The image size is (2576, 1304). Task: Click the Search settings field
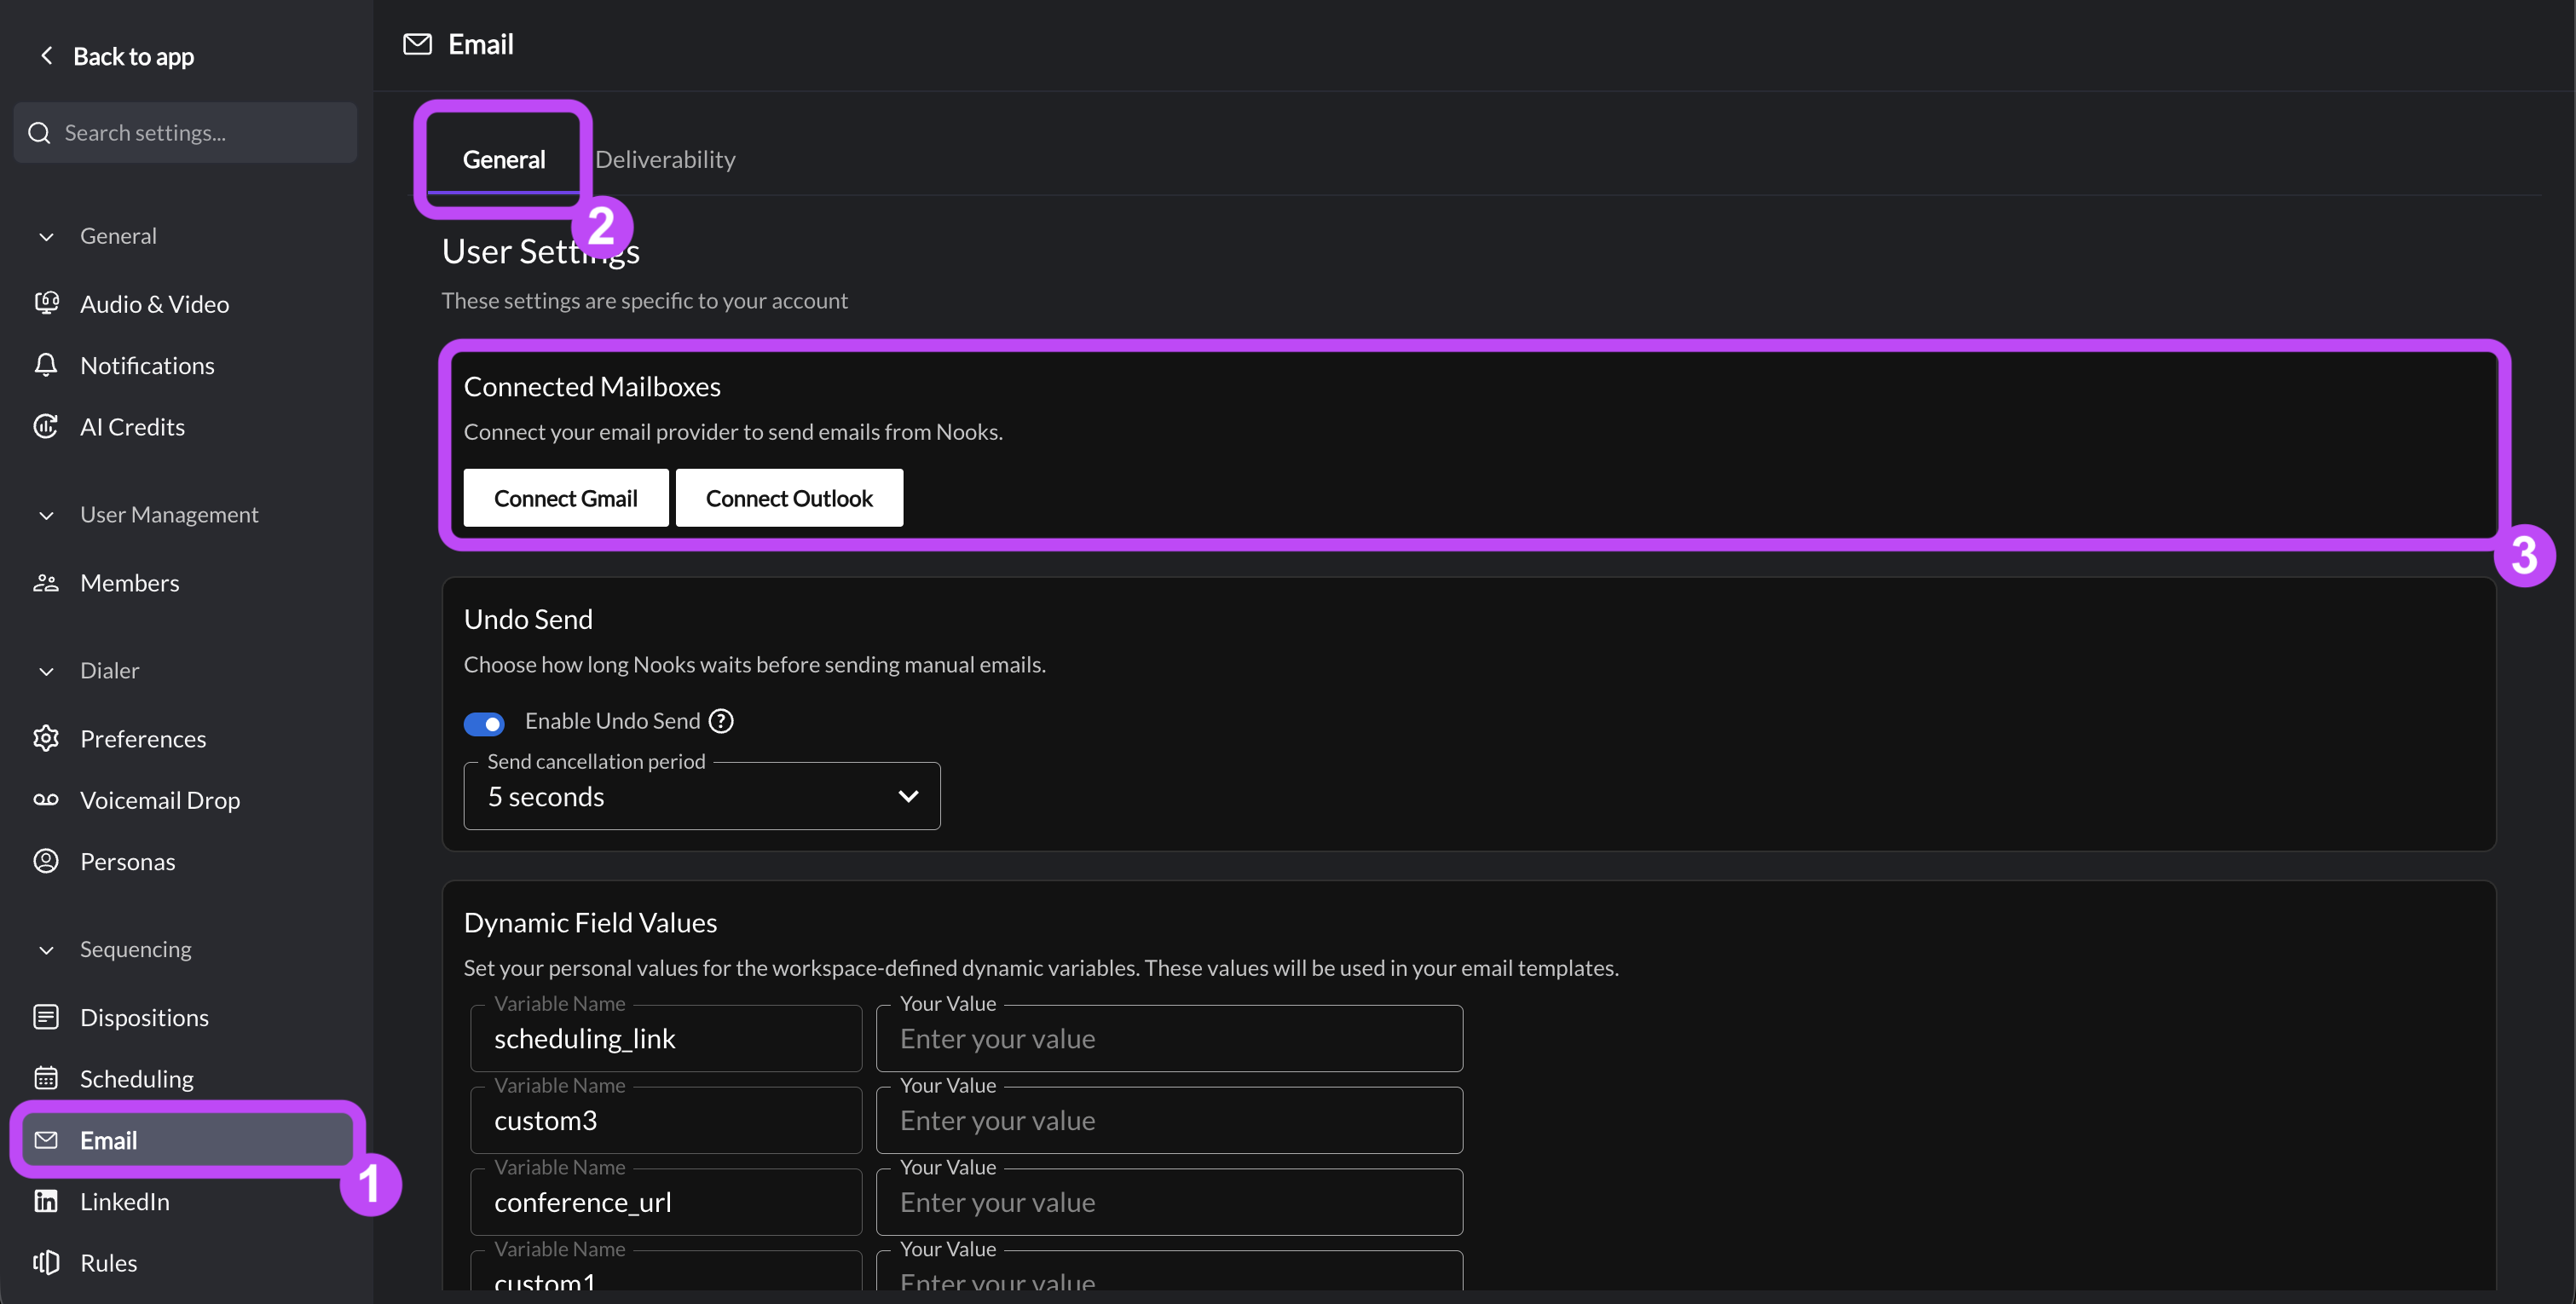click(185, 132)
